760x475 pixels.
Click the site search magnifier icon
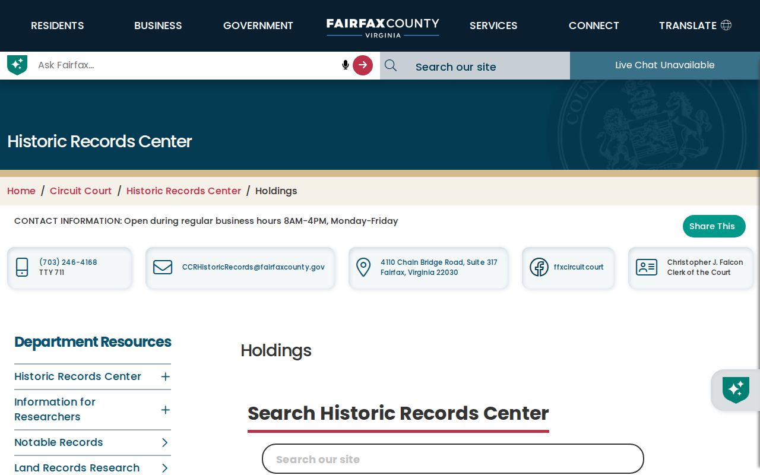pos(391,65)
